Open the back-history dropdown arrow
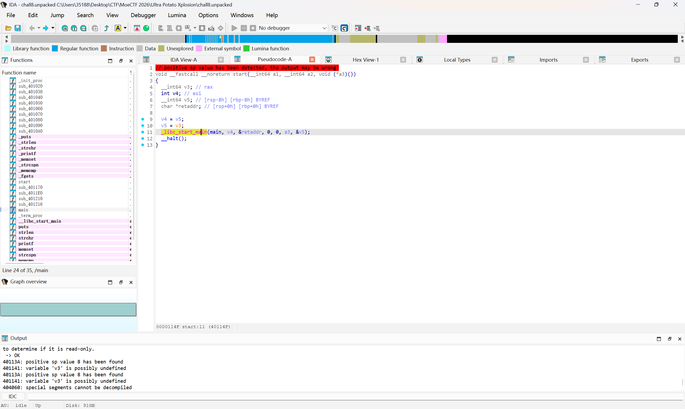 coord(39,28)
